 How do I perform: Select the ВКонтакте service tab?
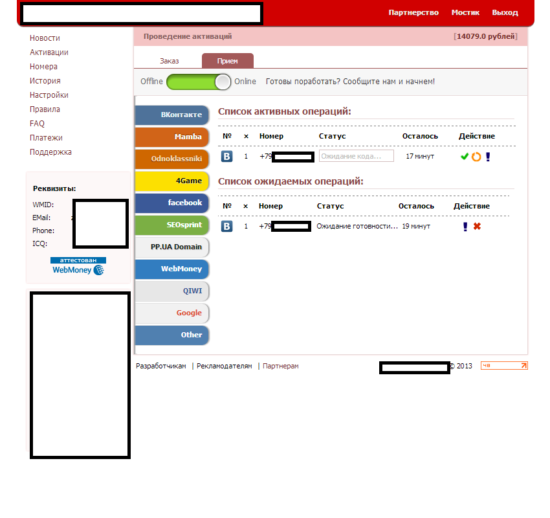(172, 115)
